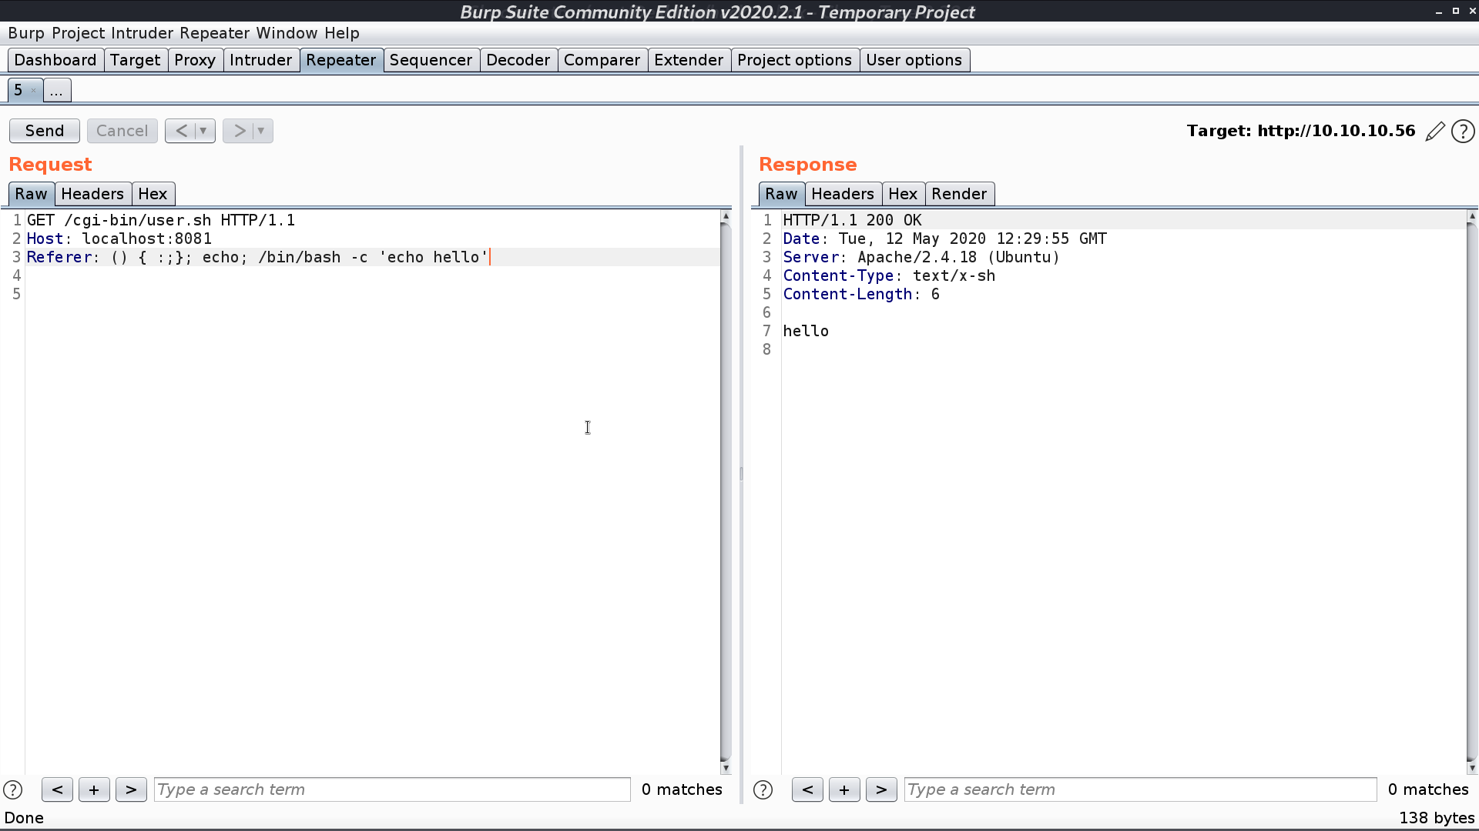The width and height of the screenshot is (1479, 831).
Task: Click the response search term field
Action: (1140, 789)
